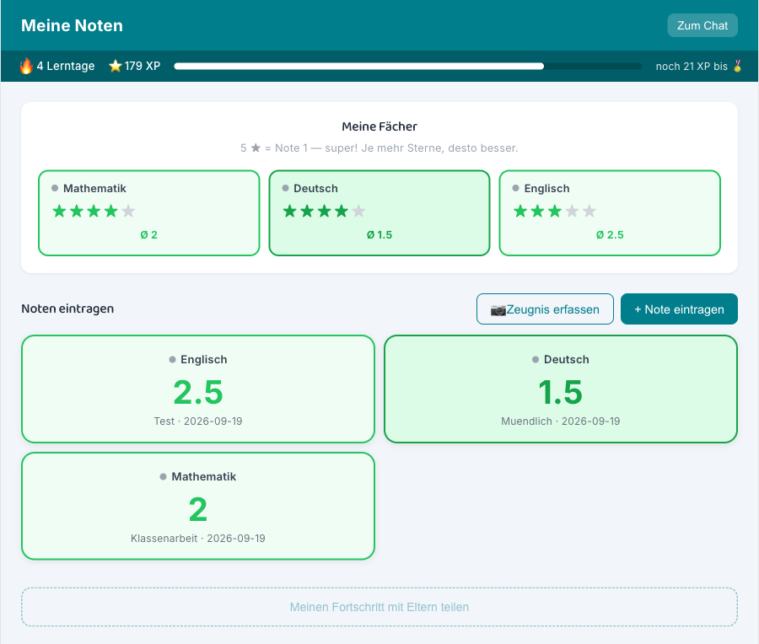Click the Meine Fächer heading
Screen dimensions: 759x644
[379, 126]
